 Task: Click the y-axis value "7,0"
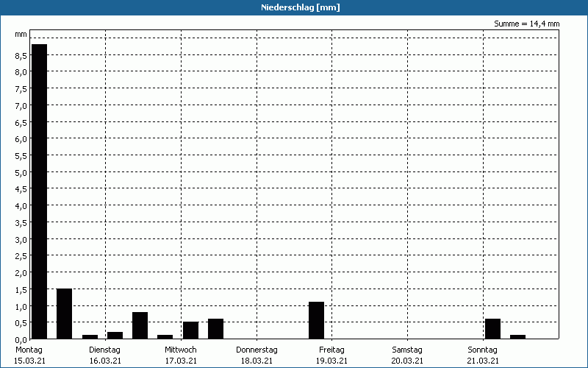click(x=21, y=105)
